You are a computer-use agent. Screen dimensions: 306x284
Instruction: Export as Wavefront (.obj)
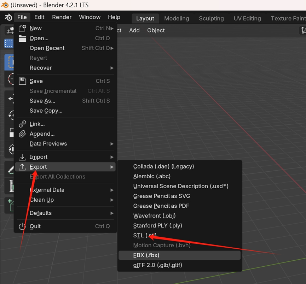[x=180, y=216]
